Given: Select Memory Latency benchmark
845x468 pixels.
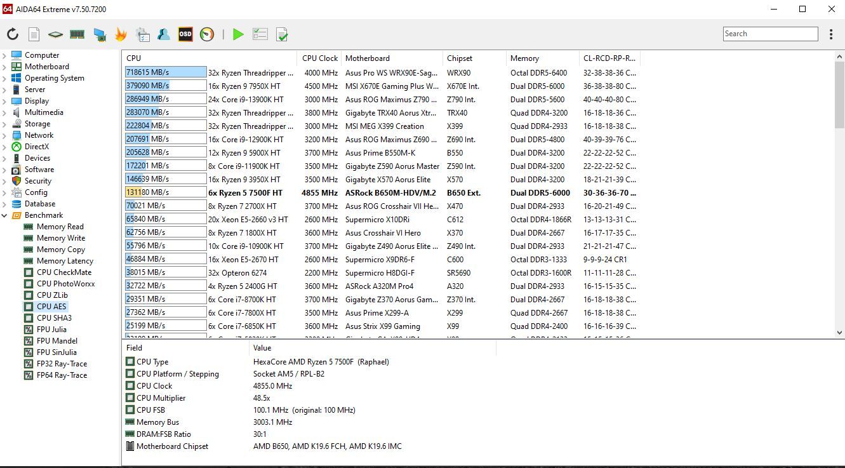Looking at the screenshot, I should [65, 261].
